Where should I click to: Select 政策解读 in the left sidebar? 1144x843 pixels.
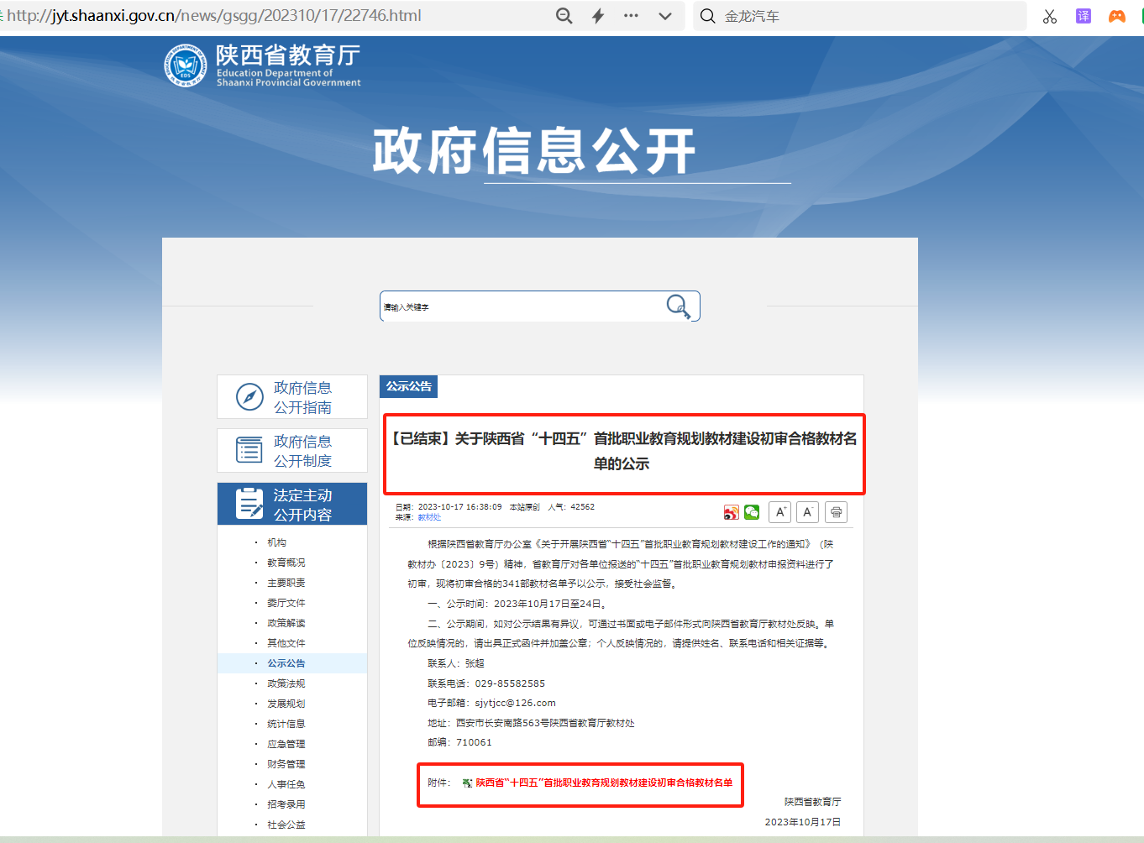pos(286,623)
